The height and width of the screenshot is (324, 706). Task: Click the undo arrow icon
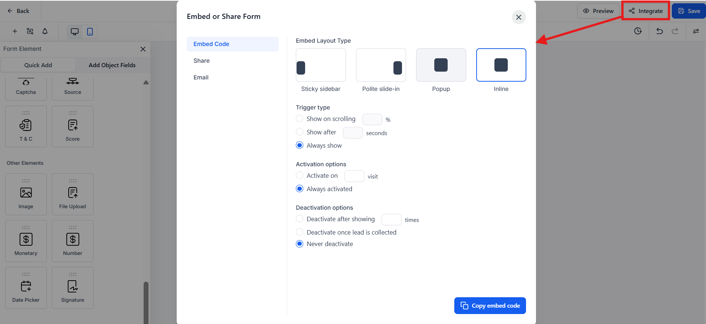[x=659, y=31]
